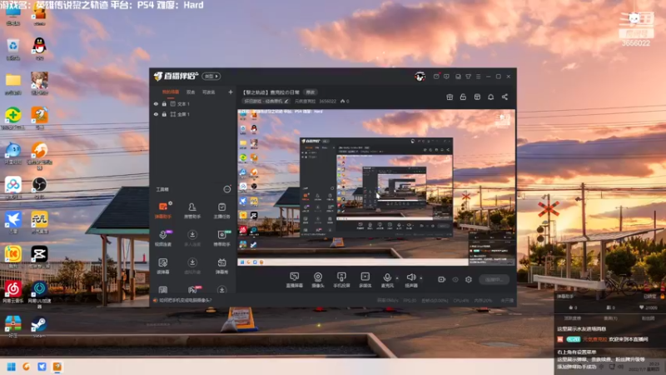Add the 多媒体 media source

(365, 280)
